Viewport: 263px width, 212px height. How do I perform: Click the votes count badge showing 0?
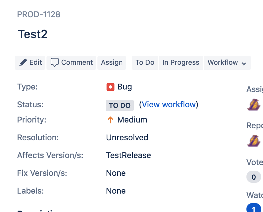[x=253, y=177]
